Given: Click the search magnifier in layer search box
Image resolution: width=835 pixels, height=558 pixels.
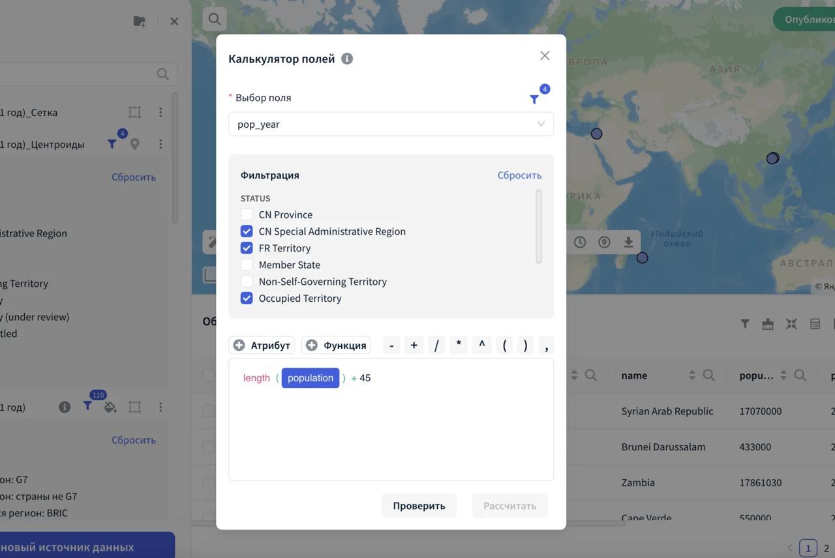Looking at the screenshot, I should pyautogui.click(x=162, y=74).
